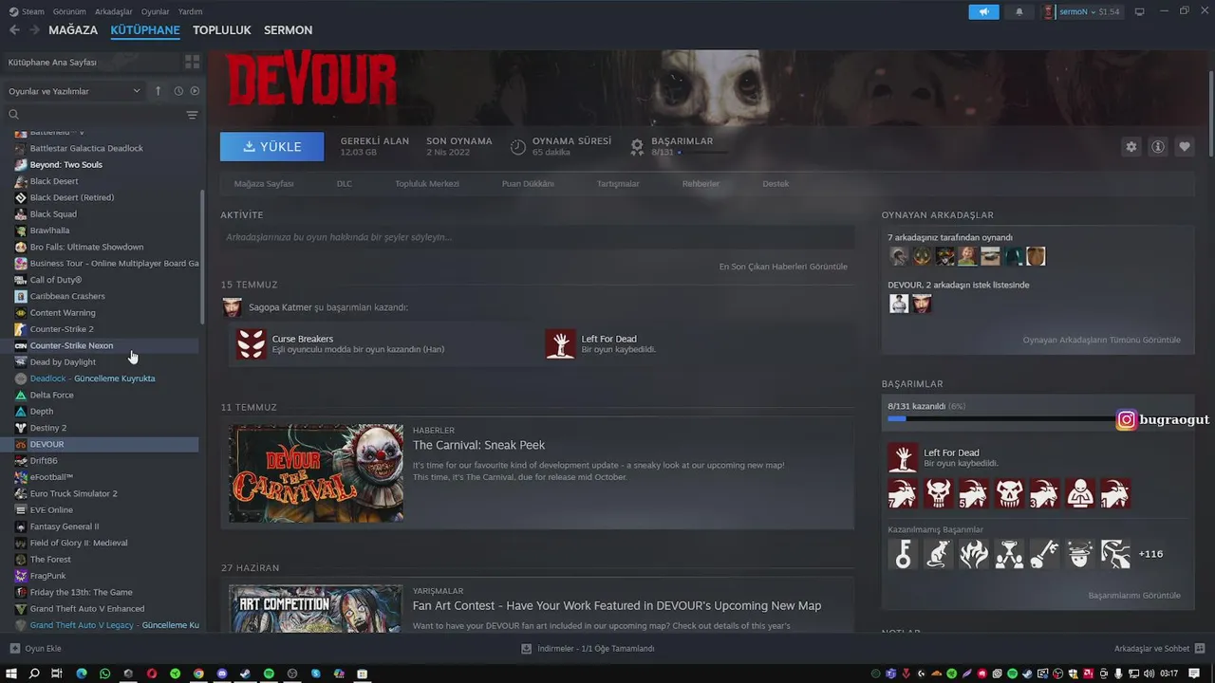
Task: Open WhatsApp from the taskbar
Action: pyautogui.click(x=104, y=674)
